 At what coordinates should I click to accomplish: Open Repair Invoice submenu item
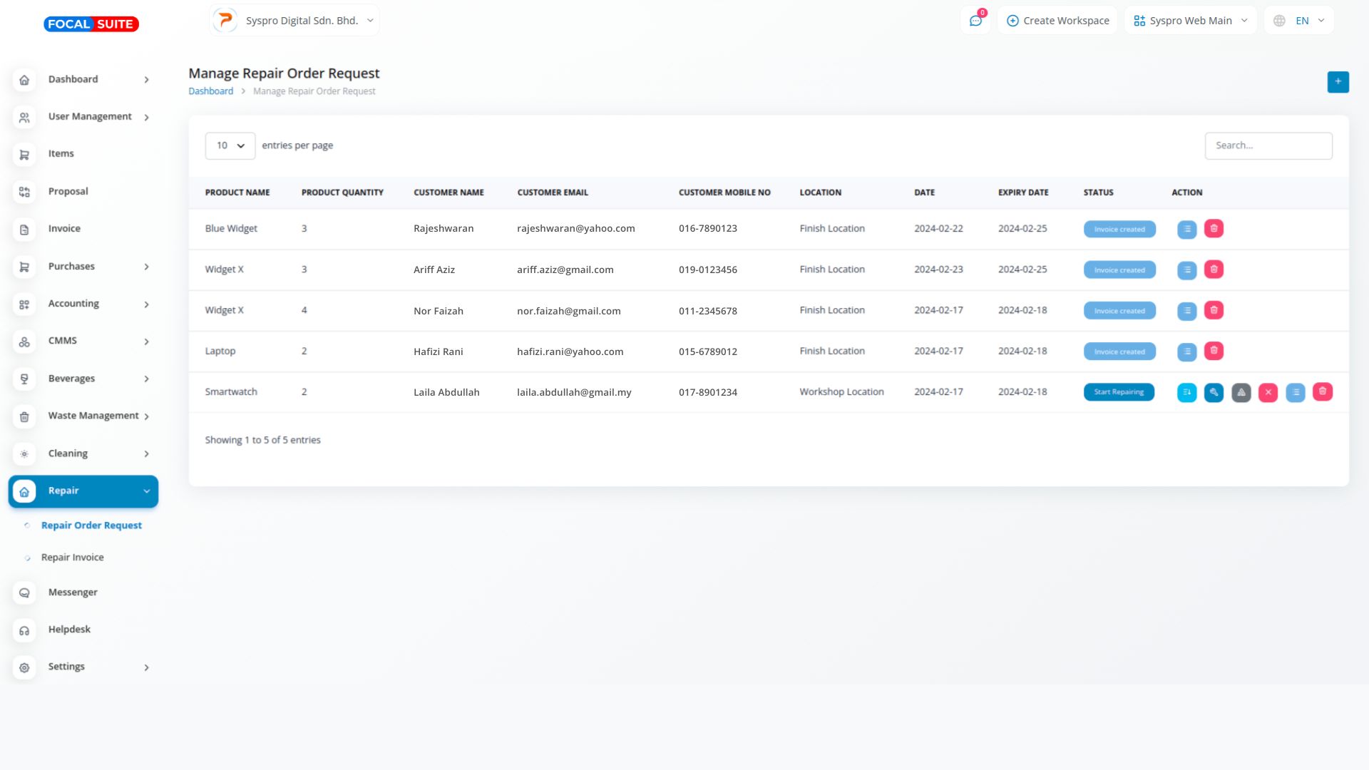[72, 558]
